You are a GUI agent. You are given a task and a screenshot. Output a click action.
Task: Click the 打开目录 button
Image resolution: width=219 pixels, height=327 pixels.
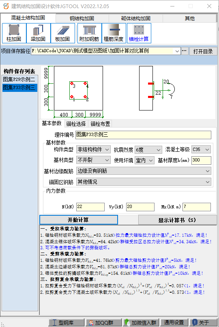point(203,51)
